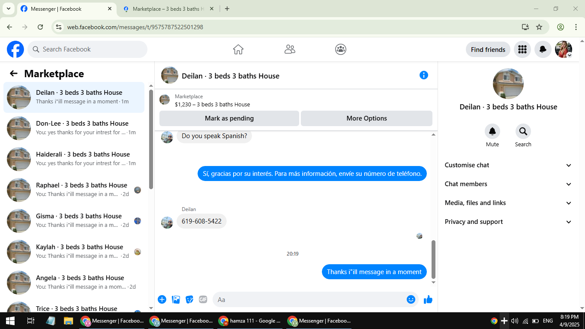Click the chat messages scrollbar thumb
The width and height of the screenshot is (585, 329).
[x=433, y=259]
